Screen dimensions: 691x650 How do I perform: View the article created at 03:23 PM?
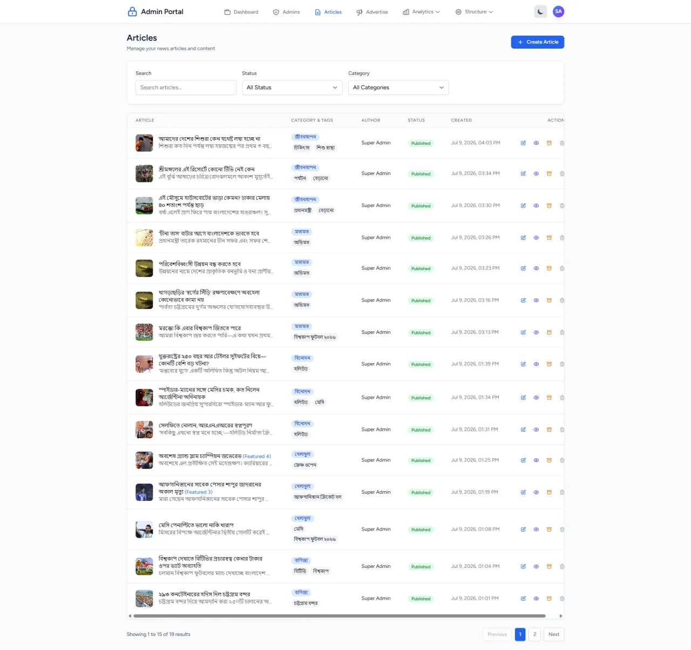(x=536, y=269)
